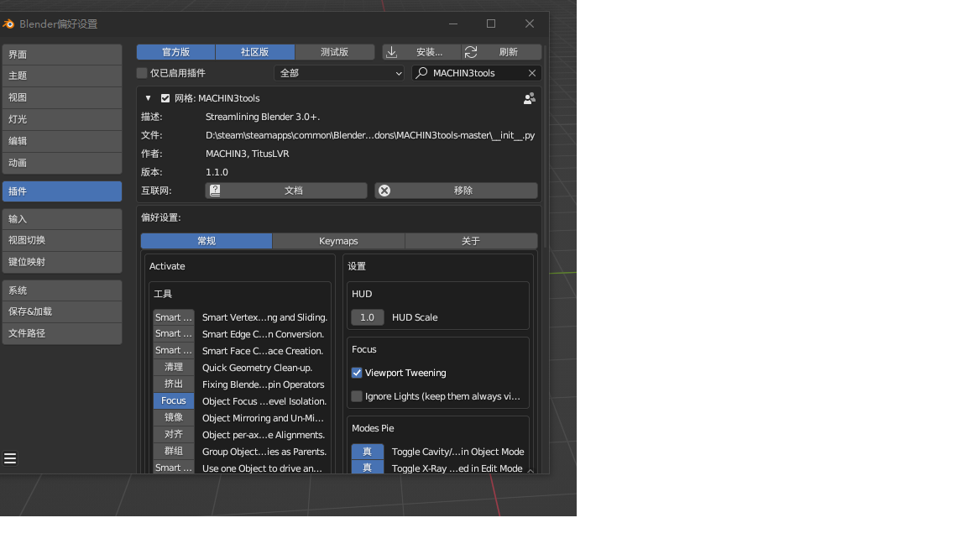Open the 编辑 editing section
The image size is (967, 544).
61,141
